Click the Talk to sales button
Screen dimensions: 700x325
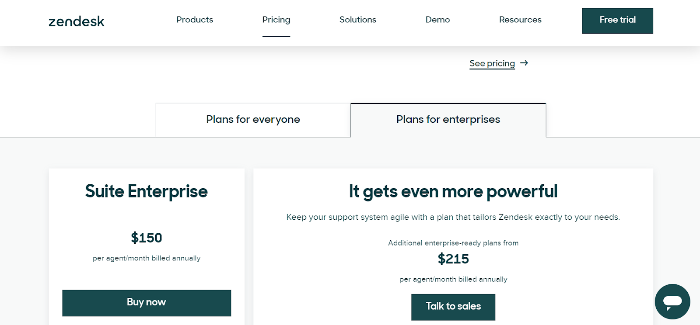coord(453,307)
